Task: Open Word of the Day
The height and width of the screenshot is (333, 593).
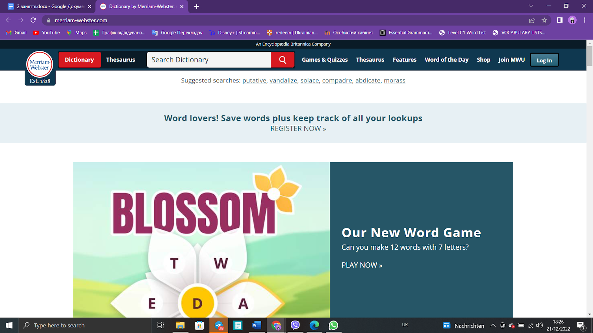Action: [x=447, y=60]
